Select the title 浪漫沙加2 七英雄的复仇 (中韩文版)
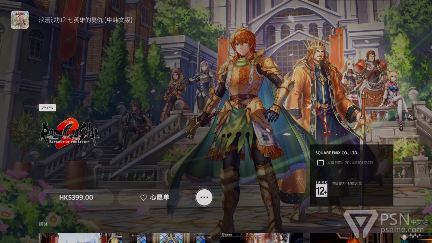Viewport: 432px width, 243px height. (x=85, y=20)
